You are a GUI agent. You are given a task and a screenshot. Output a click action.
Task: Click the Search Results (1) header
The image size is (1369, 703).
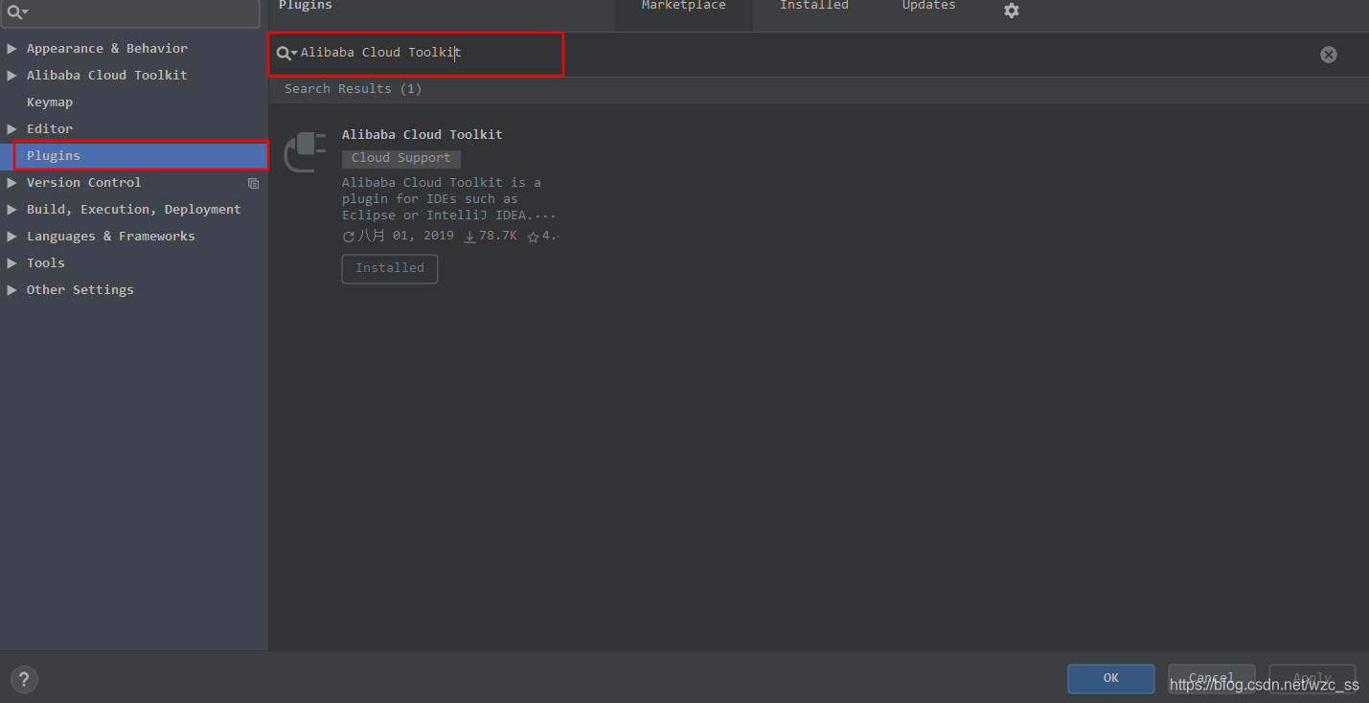[353, 89]
